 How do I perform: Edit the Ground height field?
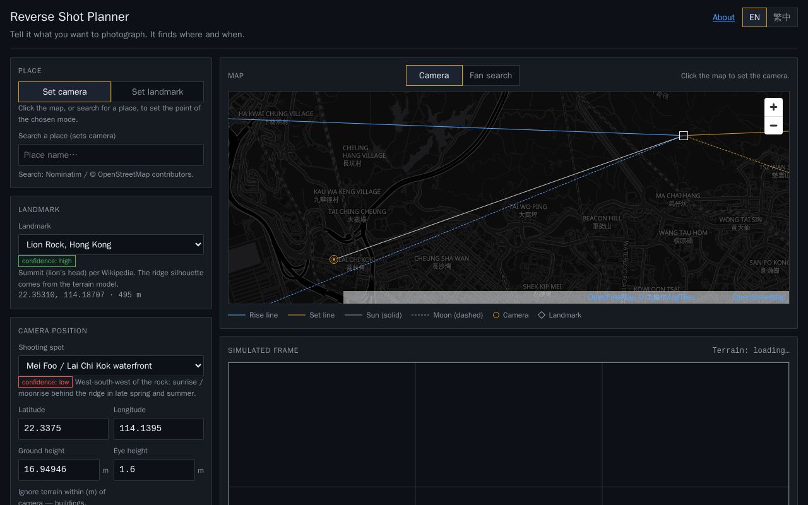[x=59, y=470]
